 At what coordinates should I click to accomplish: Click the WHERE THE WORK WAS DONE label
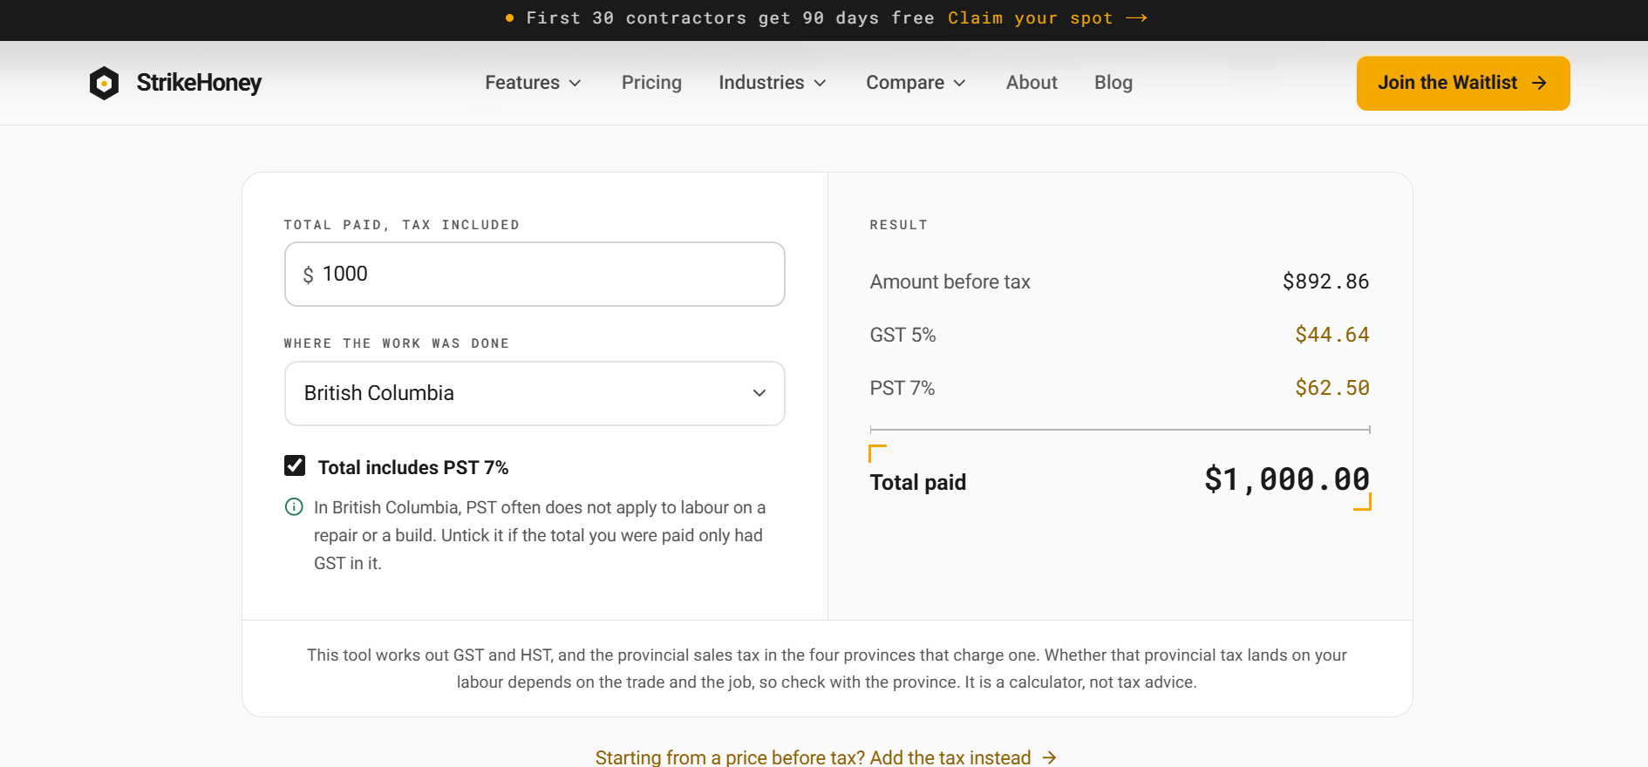click(397, 343)
